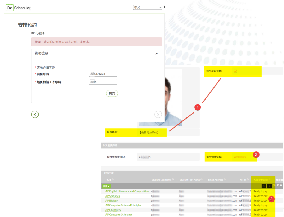This screenshot has height=217, width=284.
Task: Open the 报考缴费链接 link
Action: click(240, 157)
